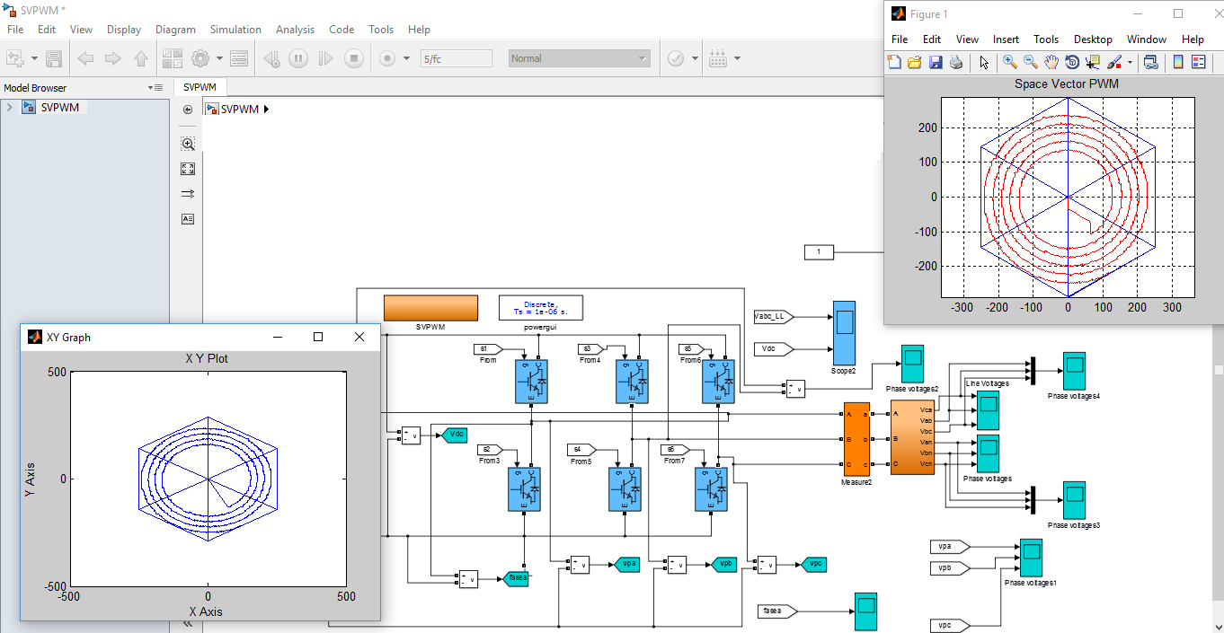Image resolution: width=1224 pixels, height=633 pixels.
Task: Maximize the XY Graph window
Action: click(317, 337)
